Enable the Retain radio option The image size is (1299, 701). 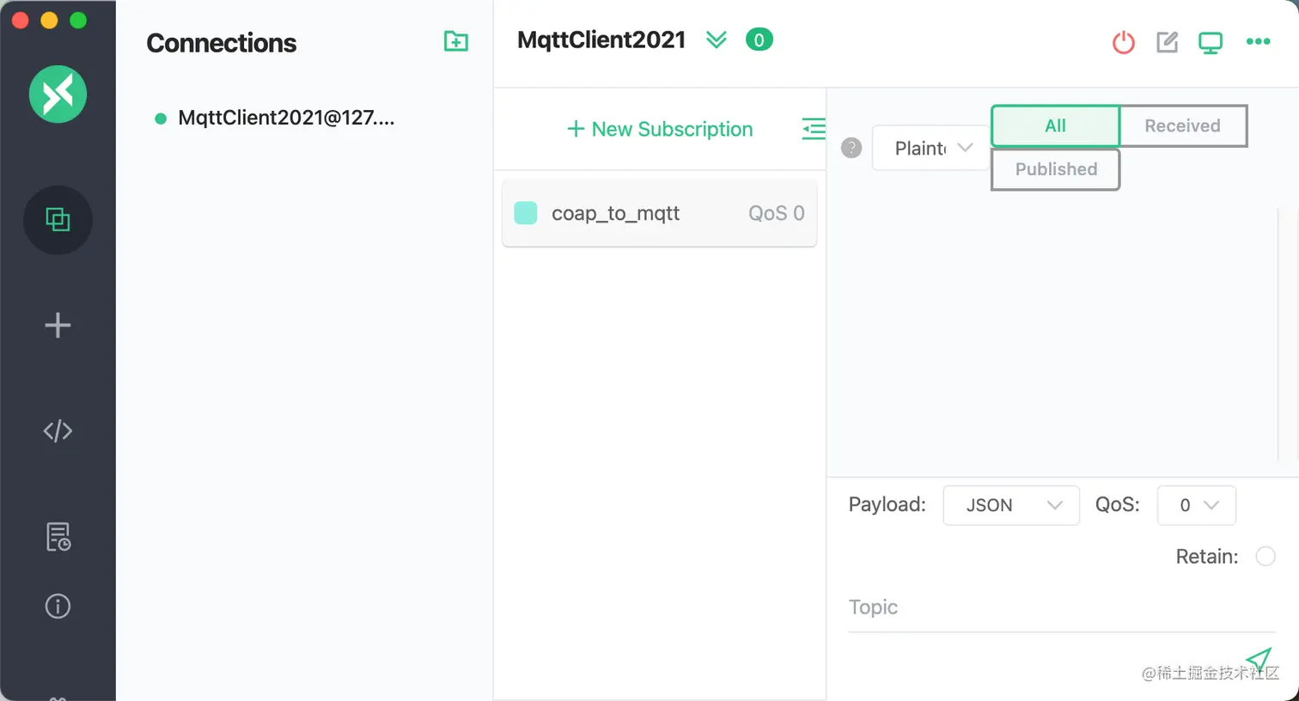(x=1265, y=557)
